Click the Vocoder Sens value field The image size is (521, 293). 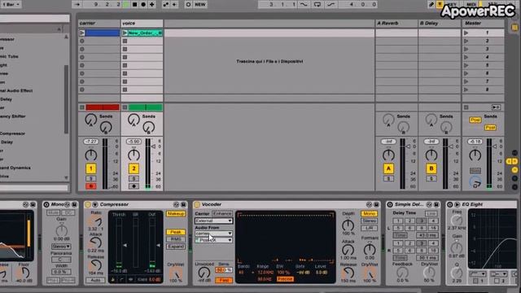(x=224, y=270)
